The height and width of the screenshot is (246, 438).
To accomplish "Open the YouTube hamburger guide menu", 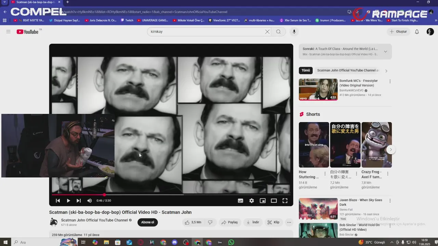I will tap(8, 32).
